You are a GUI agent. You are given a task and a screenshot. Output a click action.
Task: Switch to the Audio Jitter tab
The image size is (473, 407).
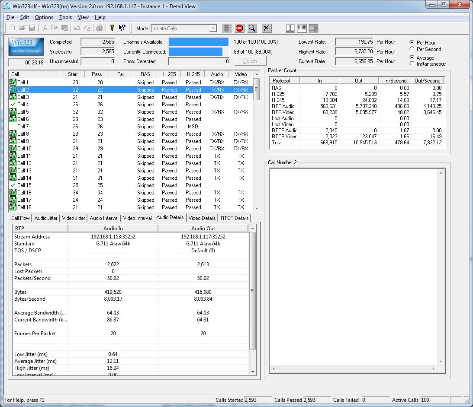pos(46,218)
